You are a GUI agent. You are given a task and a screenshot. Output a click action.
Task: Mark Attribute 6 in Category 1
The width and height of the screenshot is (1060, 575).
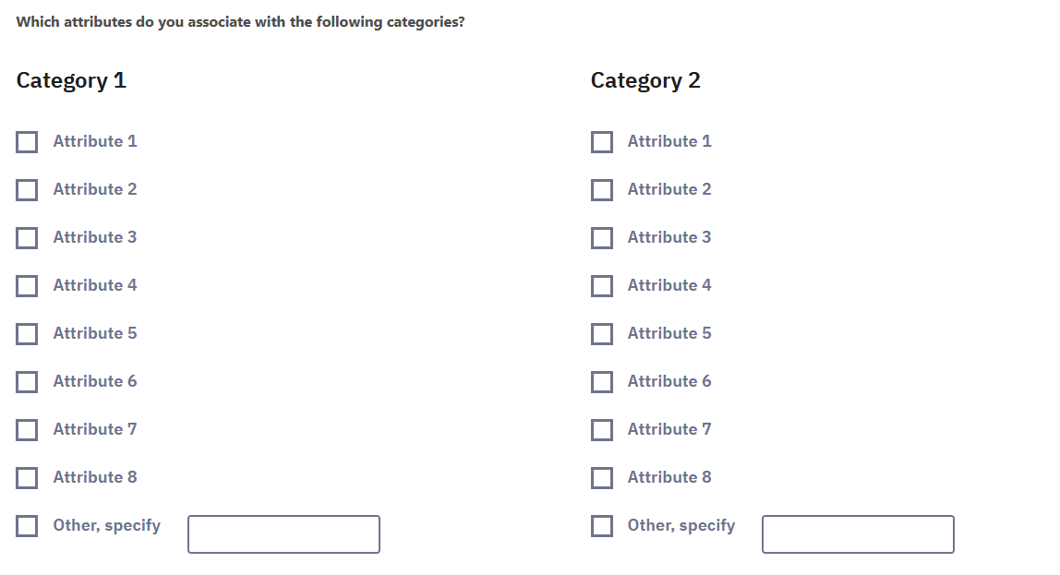[27, 382]
